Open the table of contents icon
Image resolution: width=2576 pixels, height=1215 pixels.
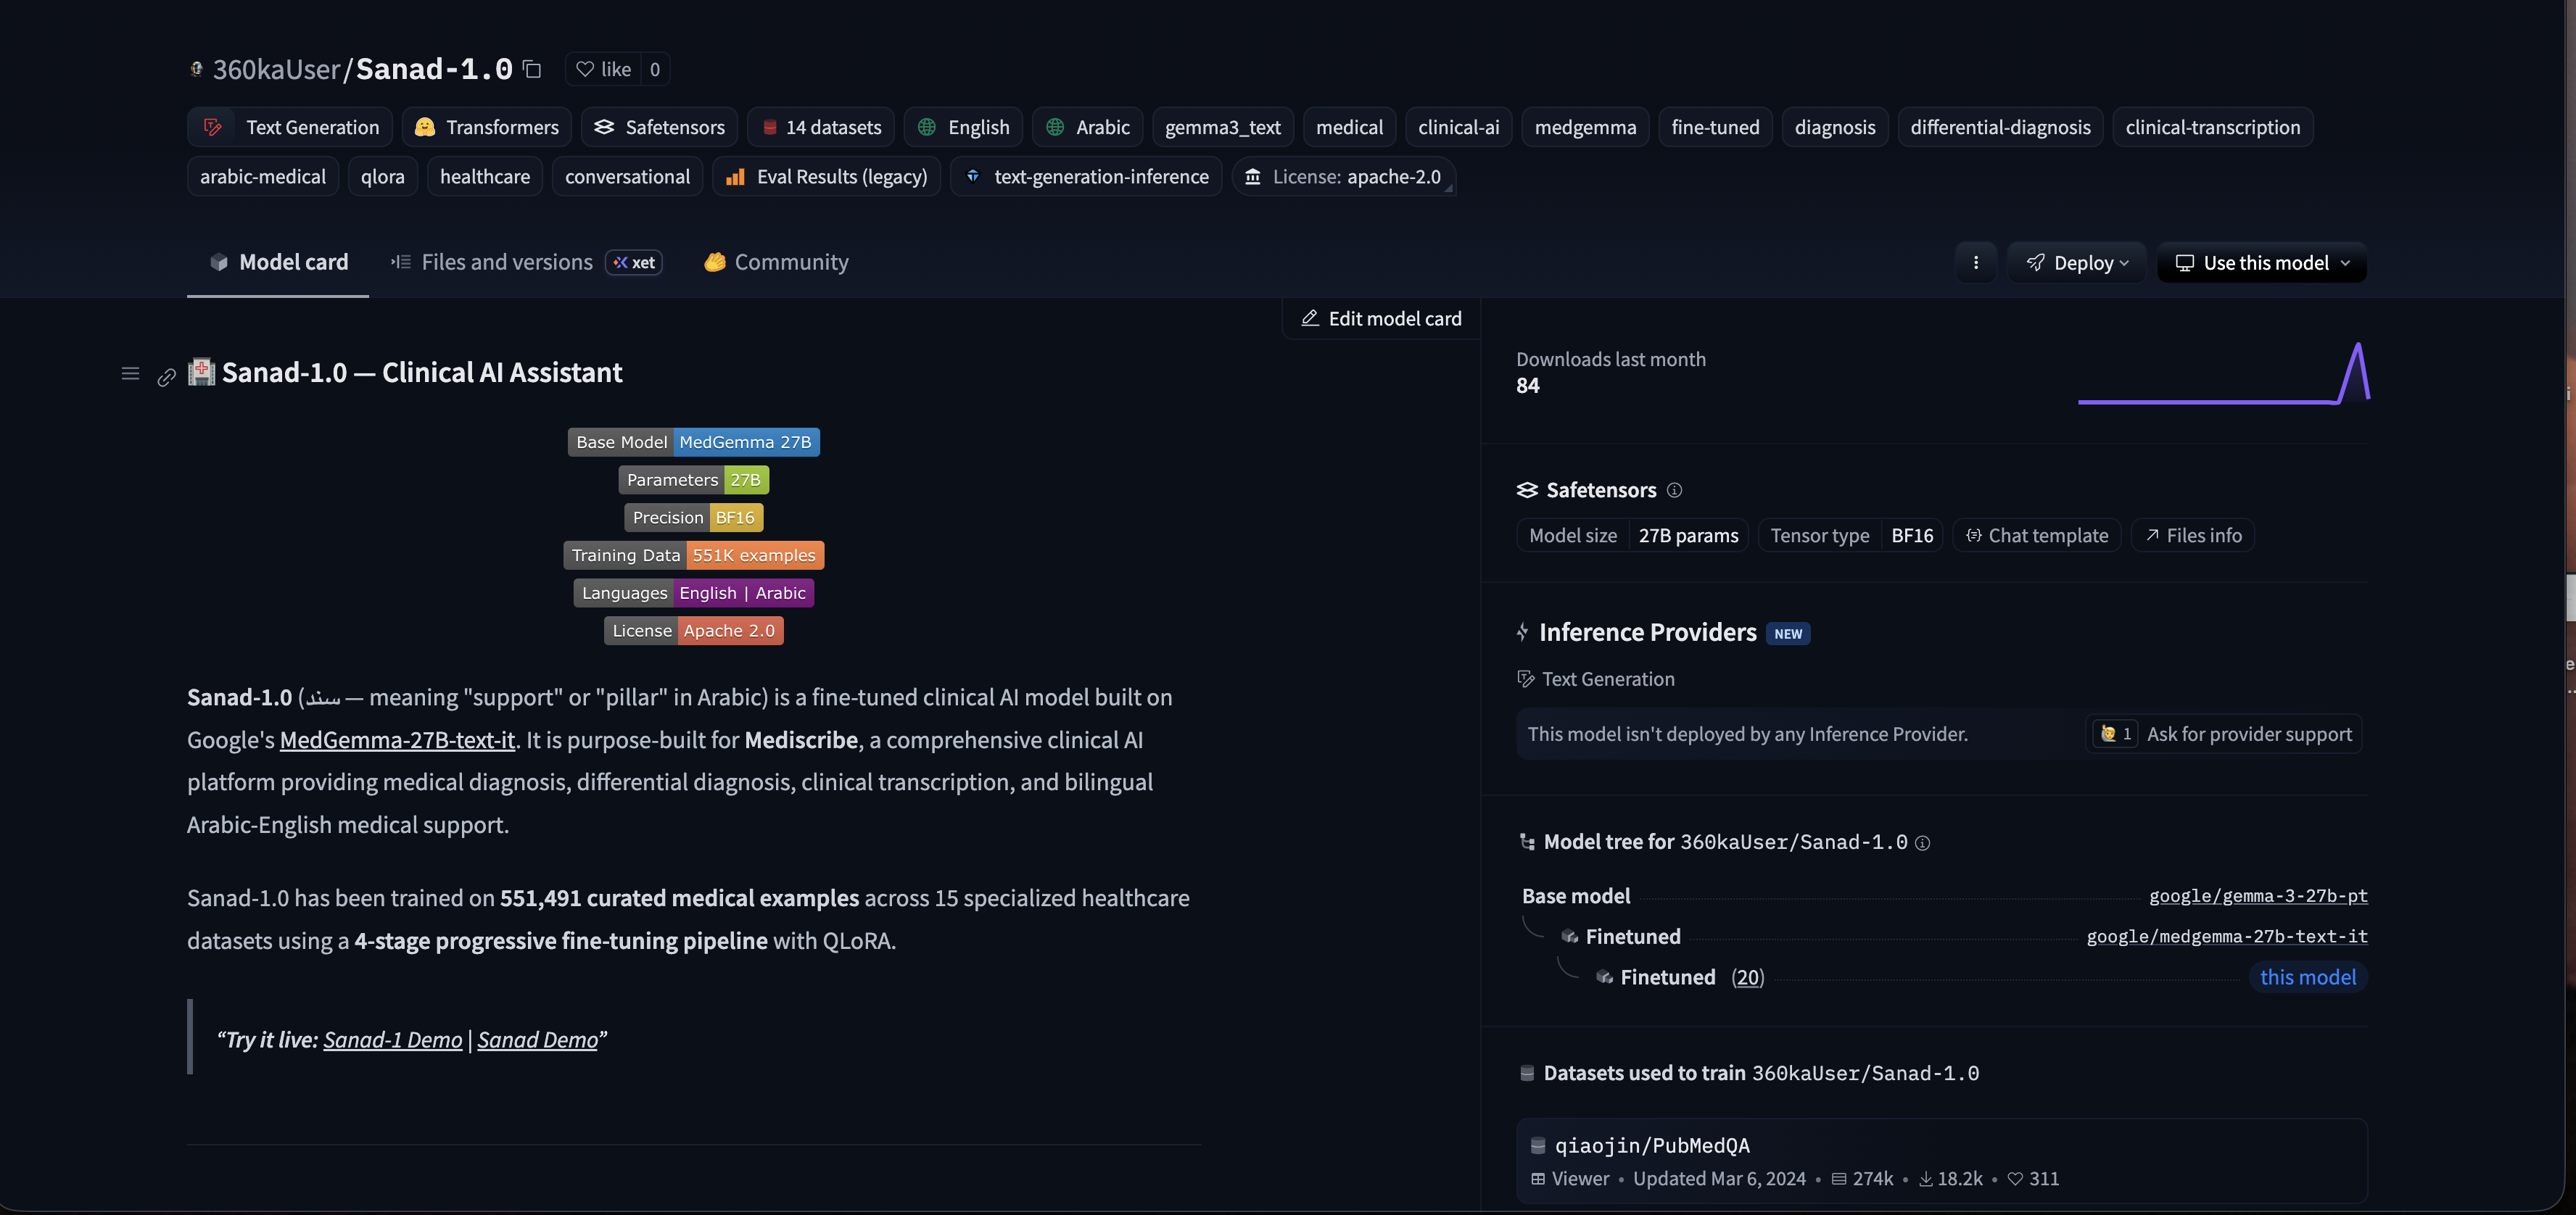point(130,373)
